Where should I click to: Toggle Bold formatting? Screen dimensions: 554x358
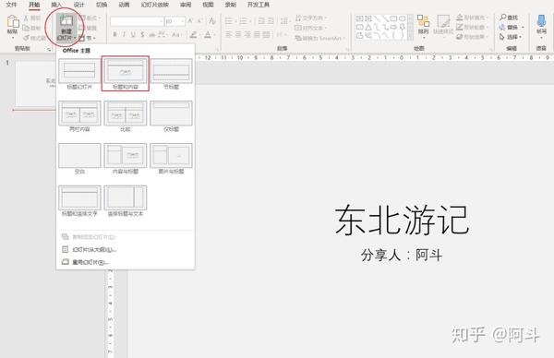click(114, 34)
